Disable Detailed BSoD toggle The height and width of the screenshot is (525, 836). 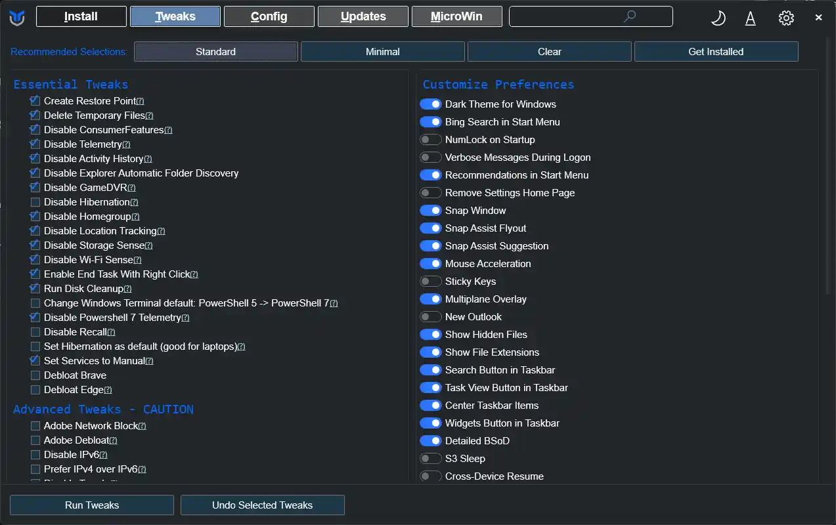click(431, 441)
